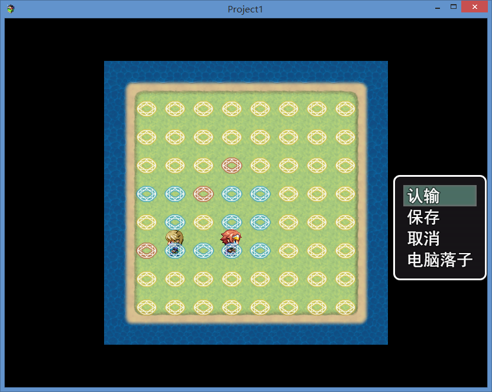Viewport: 492px width, 392px height.
Task: Click the yellow circle at row 5, column 3
Action: coord(203,222)
